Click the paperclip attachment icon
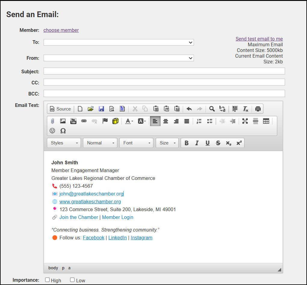The height and width of the screenshot is (285, 307). click(52, 121)
